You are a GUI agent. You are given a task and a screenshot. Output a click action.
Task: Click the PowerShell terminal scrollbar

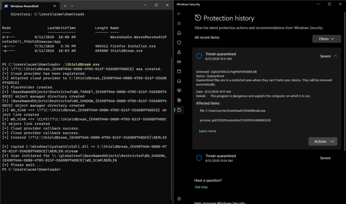171,128
